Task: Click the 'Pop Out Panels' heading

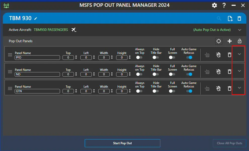Action: [x=21, y=41]
